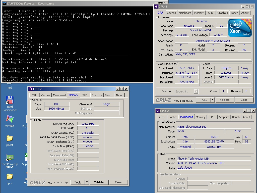257x193 pixels.
Task: Click the cmd.exe title bar icon
Action: point(4,4)
